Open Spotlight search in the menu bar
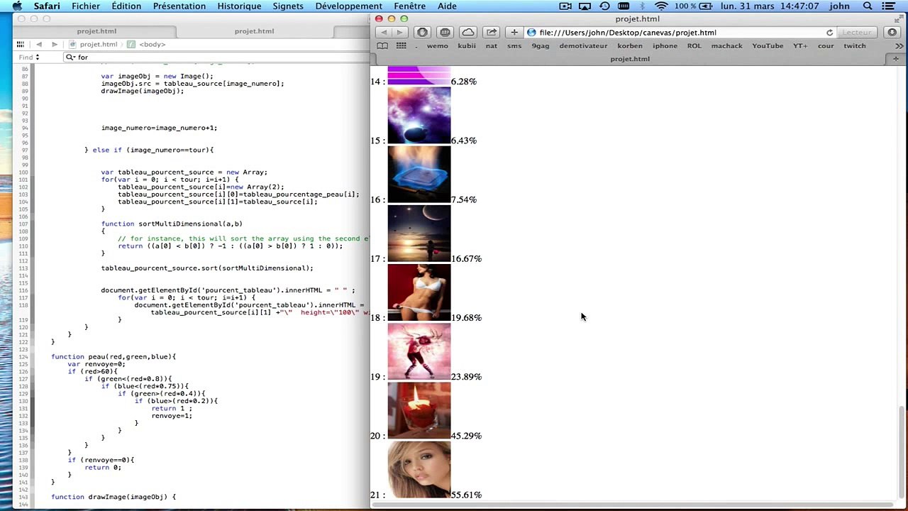 pos(868,6)
